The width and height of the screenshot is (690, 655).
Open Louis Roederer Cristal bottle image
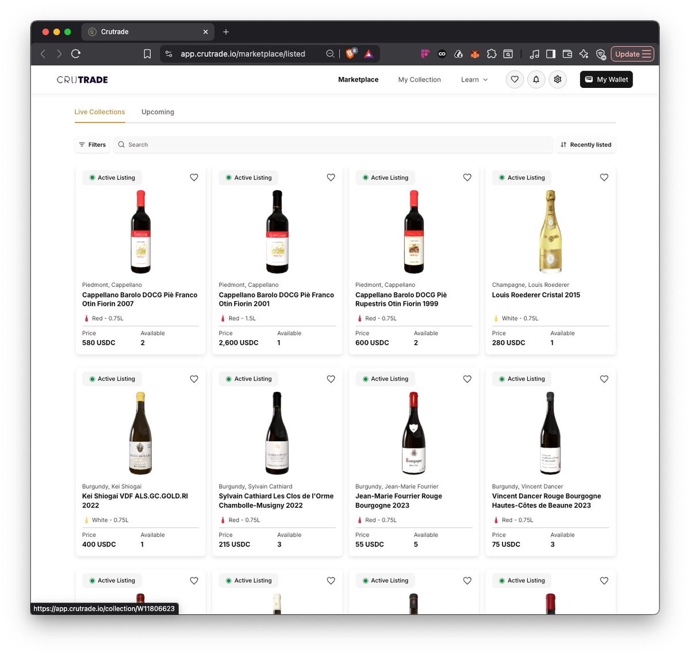(x=550, y=232)
